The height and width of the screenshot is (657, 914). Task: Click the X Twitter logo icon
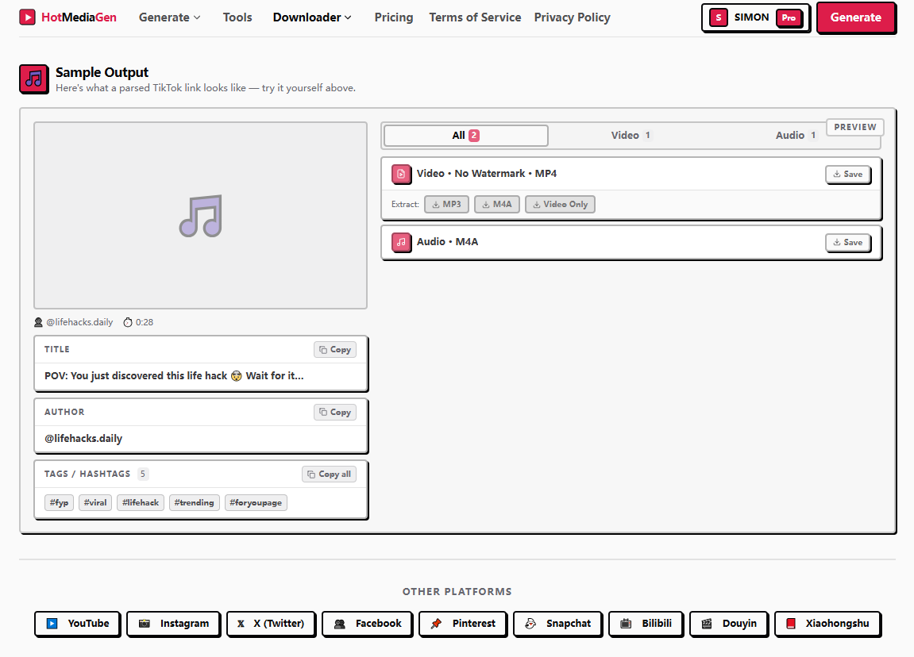coord(241,623)
